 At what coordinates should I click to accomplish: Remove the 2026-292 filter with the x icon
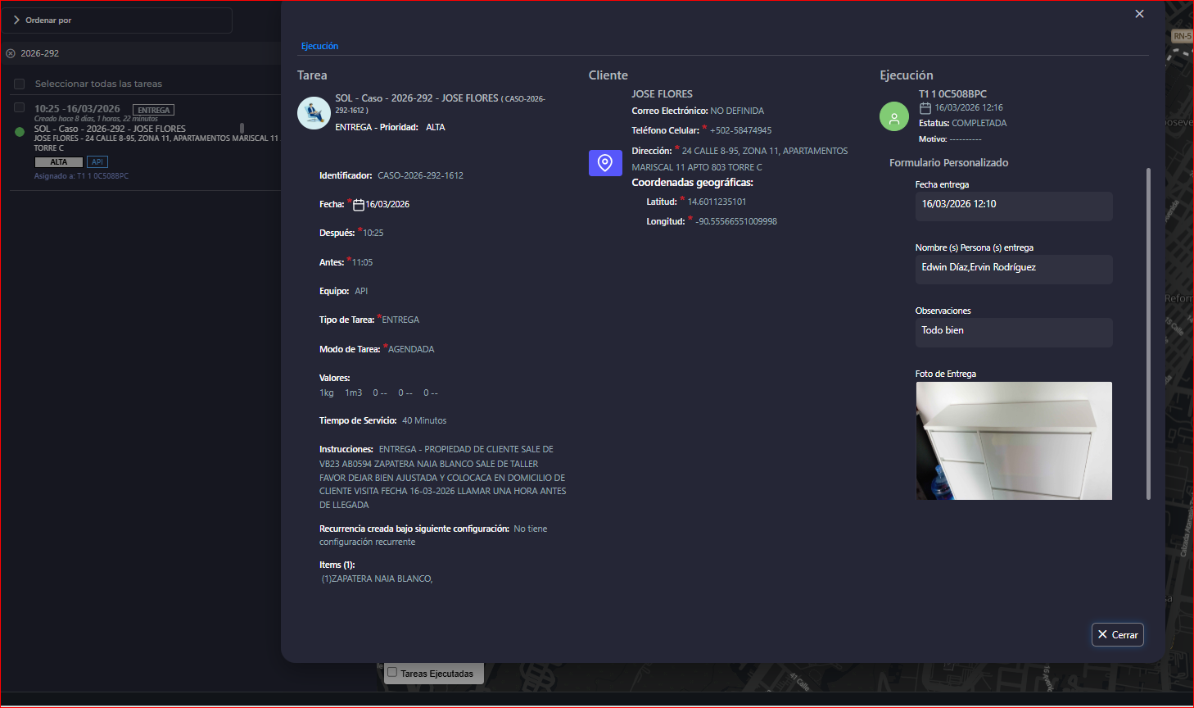11,53
